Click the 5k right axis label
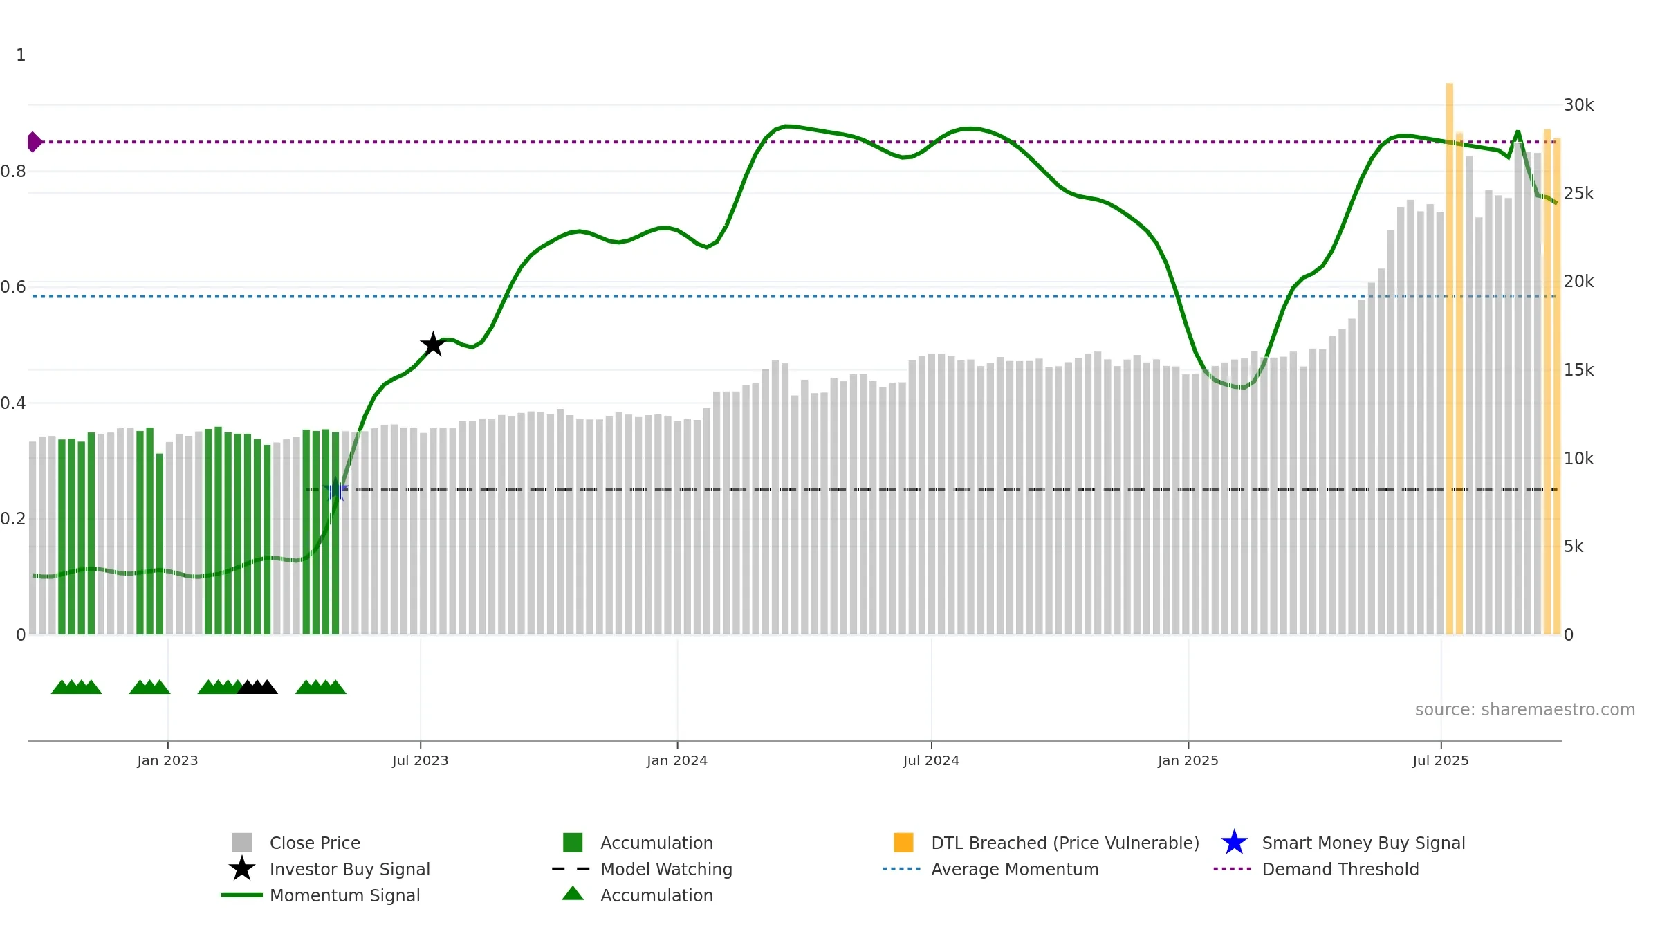Image resolution: width=1660 pixels, height=934 pixels. coord(1574,547)
